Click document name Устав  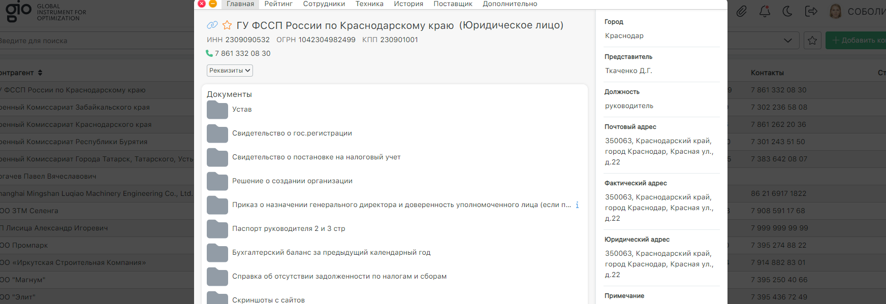[x=242, y=110]
